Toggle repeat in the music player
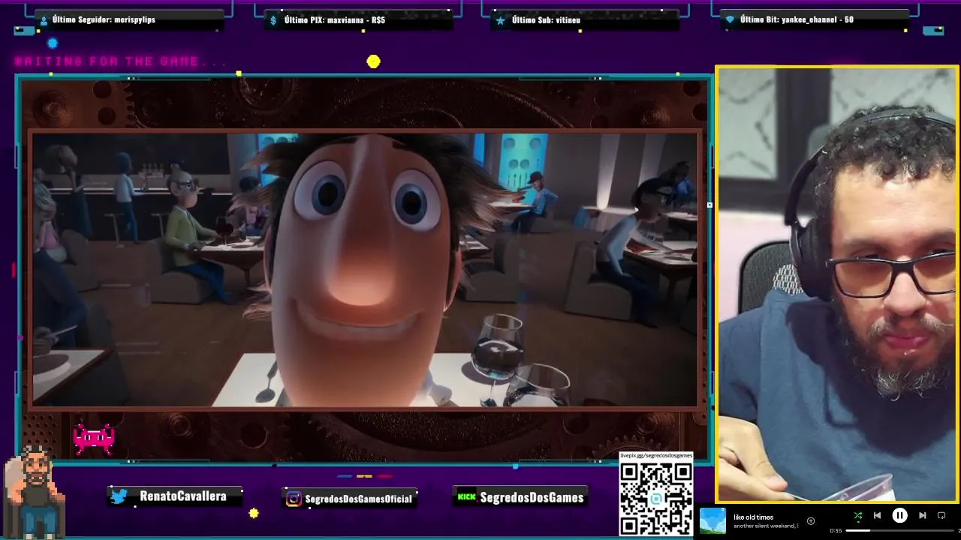 [x=941, y=515]
